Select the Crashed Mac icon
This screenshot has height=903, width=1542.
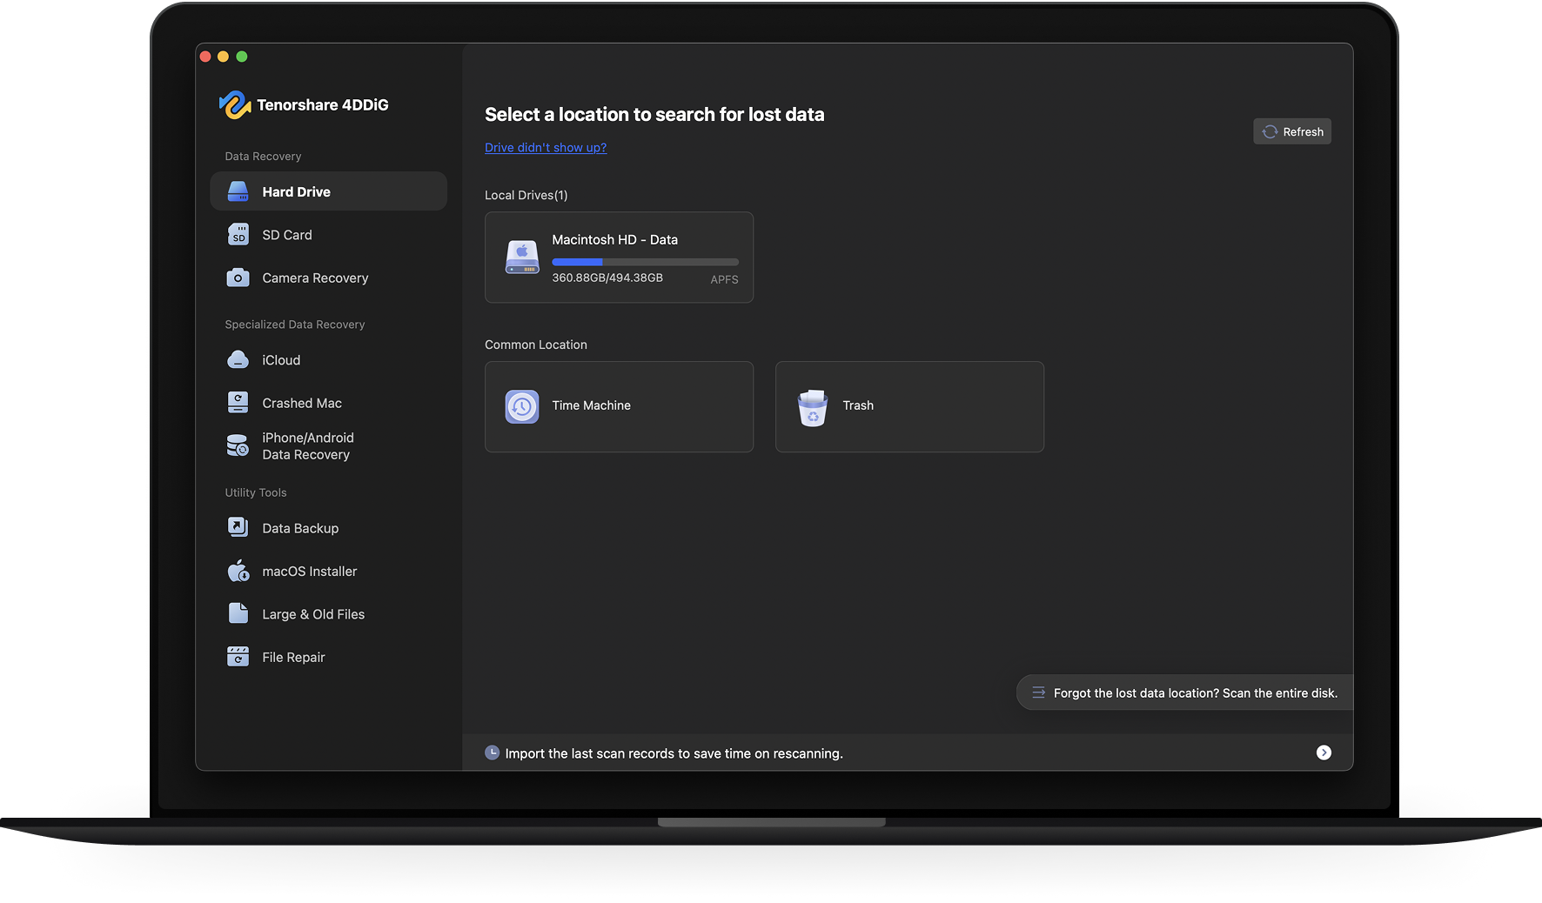[x=238, y=403]
